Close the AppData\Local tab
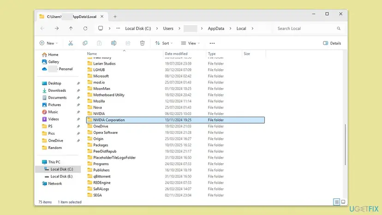The image size is (382, 215). click(102, 17)
